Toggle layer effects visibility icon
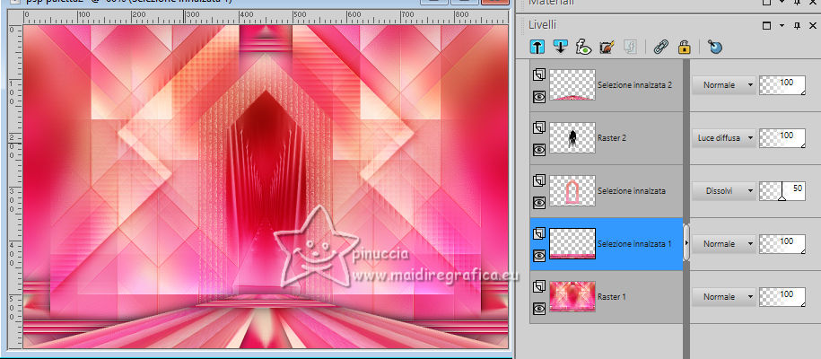 pos(583,48)
